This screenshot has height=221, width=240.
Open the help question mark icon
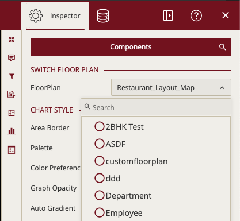[196, 15]
